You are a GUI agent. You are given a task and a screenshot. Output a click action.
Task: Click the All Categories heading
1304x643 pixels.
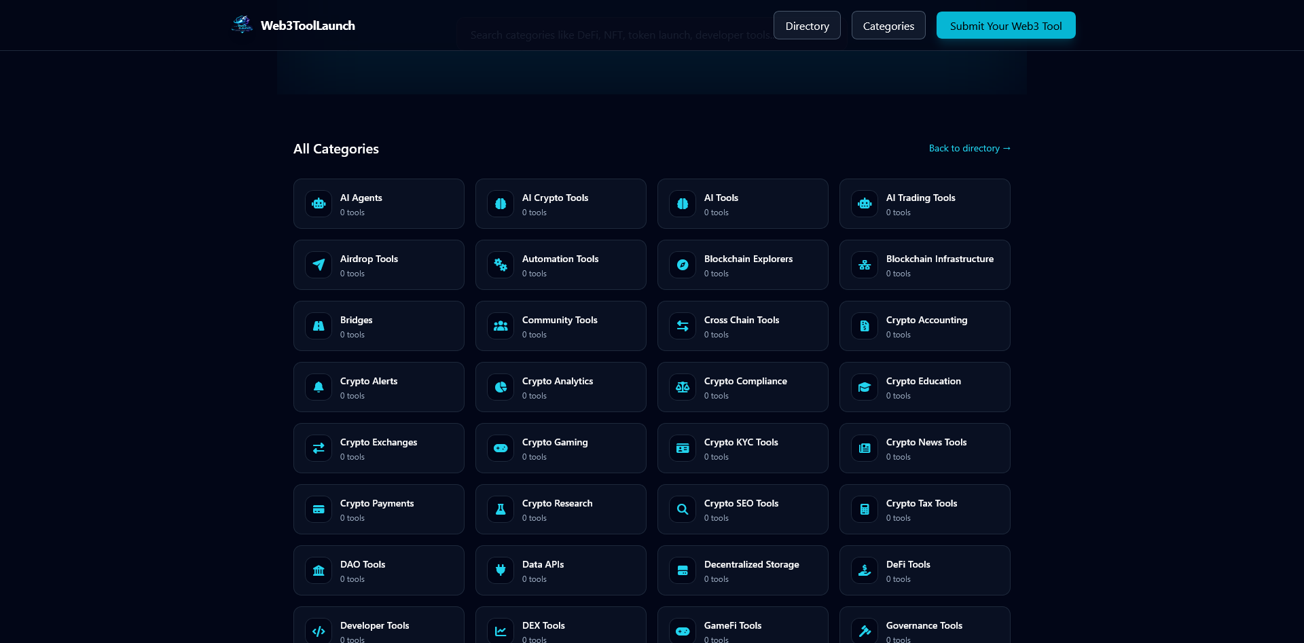(336, 149)
